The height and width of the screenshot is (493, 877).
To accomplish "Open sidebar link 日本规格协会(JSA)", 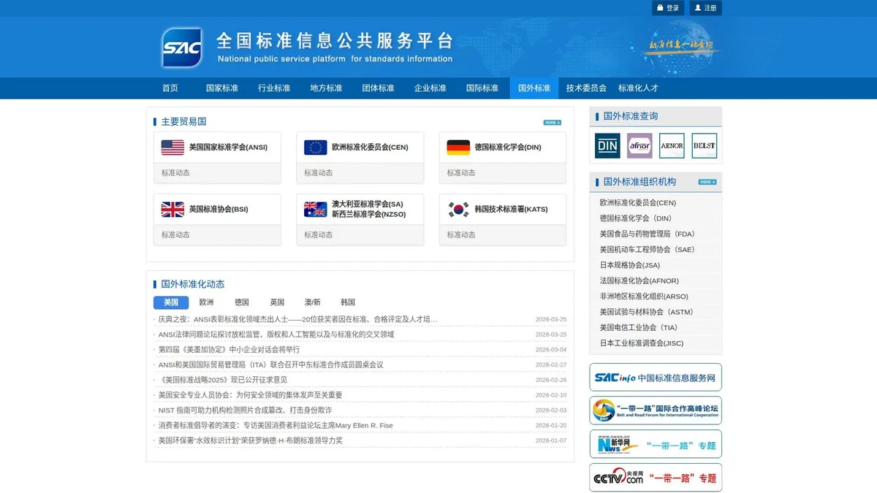I will coord(630,265).
